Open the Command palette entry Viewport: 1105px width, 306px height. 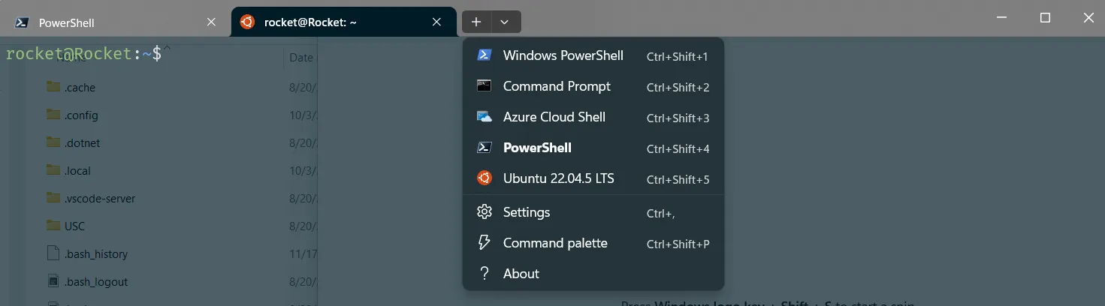pos(593,243)
